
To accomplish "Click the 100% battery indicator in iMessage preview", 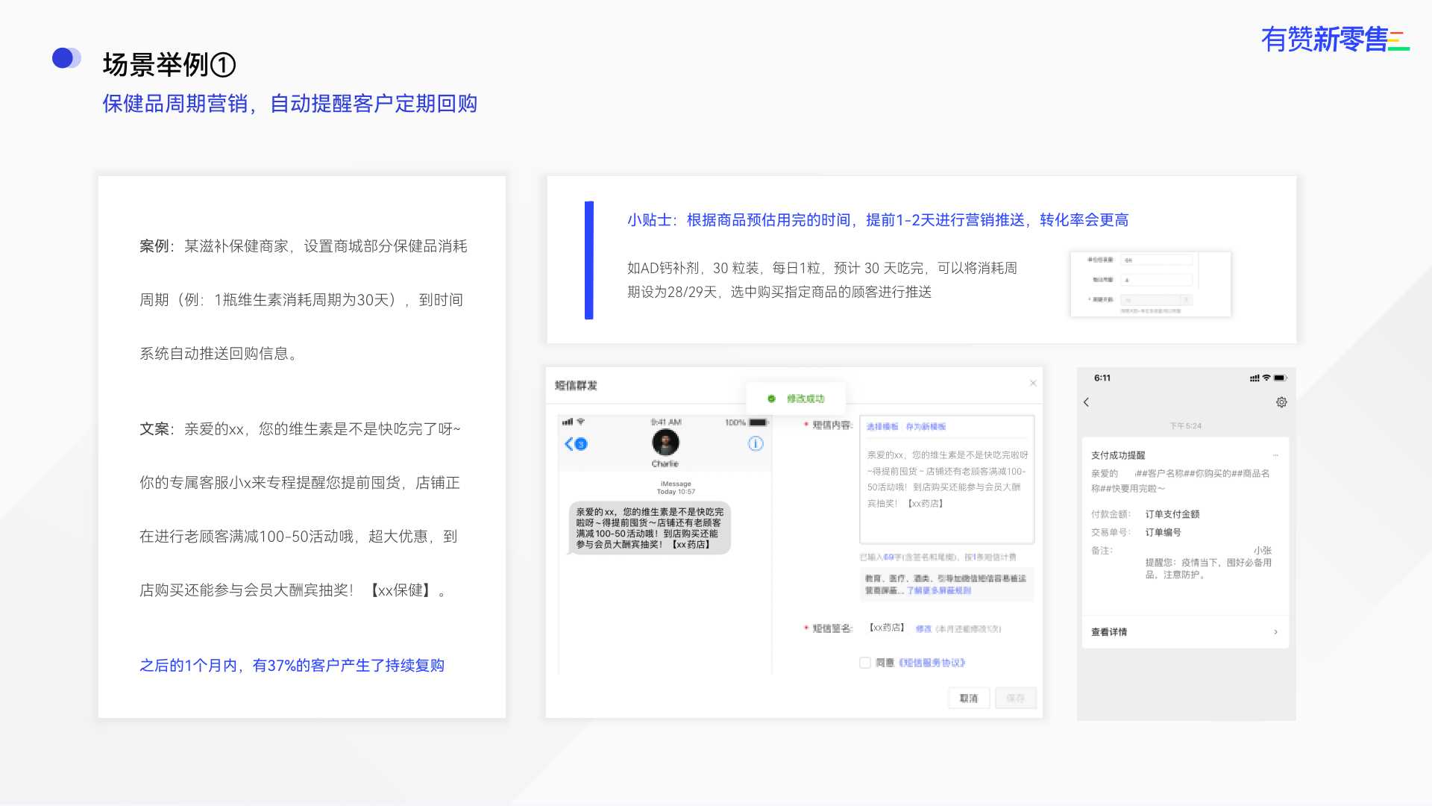I will (x=746, y=422).
